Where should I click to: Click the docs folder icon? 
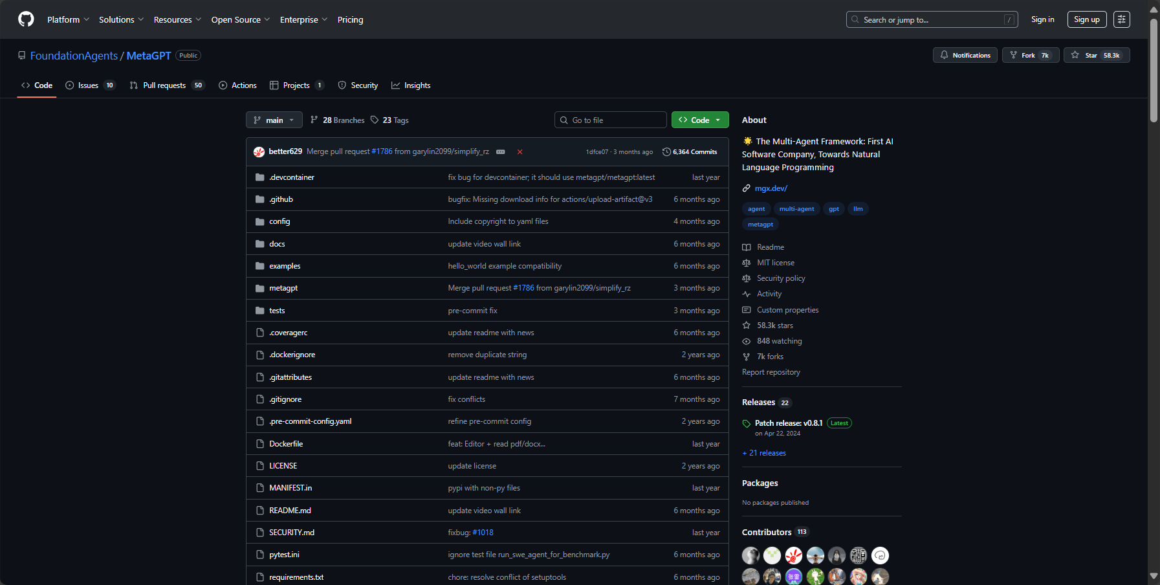click(x=260, y=244)
